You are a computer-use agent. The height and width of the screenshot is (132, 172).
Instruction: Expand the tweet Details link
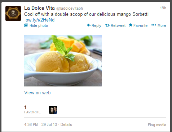(66, 124)
